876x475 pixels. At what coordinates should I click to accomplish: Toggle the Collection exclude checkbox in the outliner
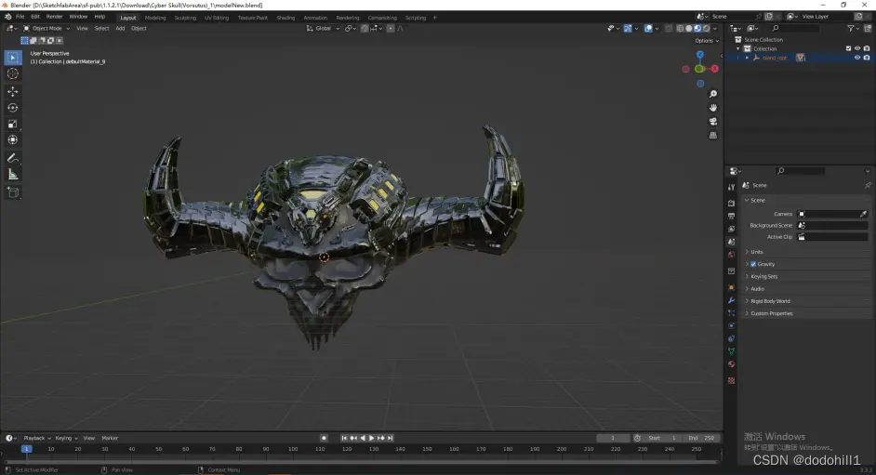848,48
